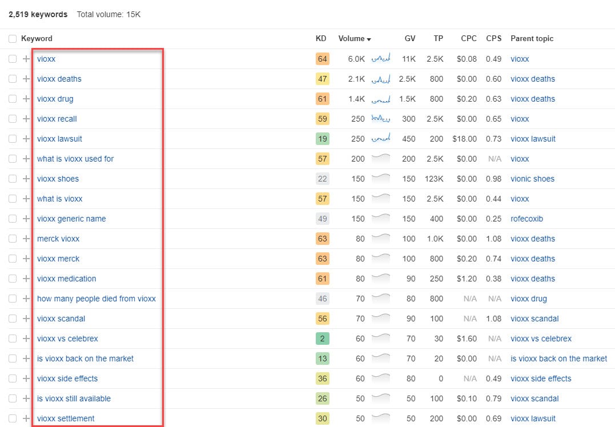Sort table by GV column
The height and width of the screenshot is (427, 615).
(410, 38)
